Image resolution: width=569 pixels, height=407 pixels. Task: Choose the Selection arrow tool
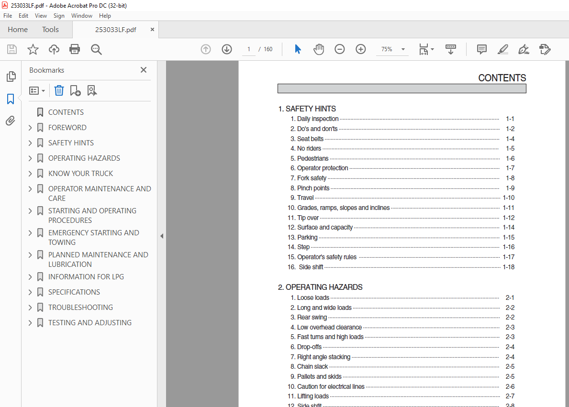[298, 49]
